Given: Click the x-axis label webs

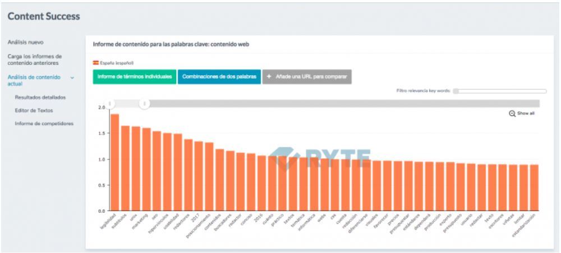Looking at the screenshot, I should point(323,217).
